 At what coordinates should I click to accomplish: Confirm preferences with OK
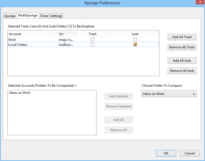pos(166,153)
